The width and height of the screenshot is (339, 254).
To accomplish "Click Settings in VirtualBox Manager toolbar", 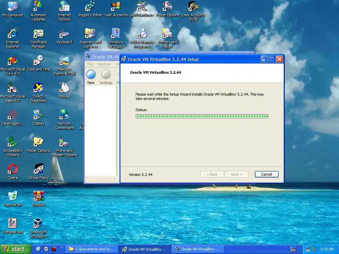I will (x=106, y=77).
